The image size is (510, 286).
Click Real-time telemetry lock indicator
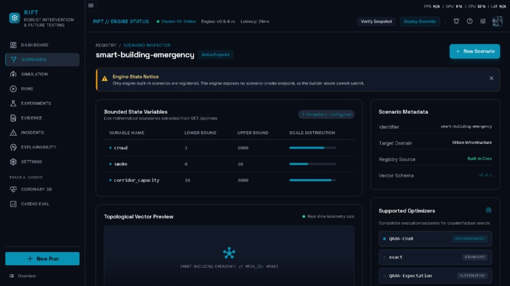coord(328,217)
